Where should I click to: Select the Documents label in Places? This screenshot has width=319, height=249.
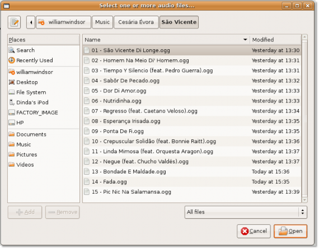[31, 134]
